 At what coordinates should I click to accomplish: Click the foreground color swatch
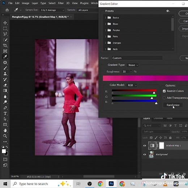pos(4,151)
